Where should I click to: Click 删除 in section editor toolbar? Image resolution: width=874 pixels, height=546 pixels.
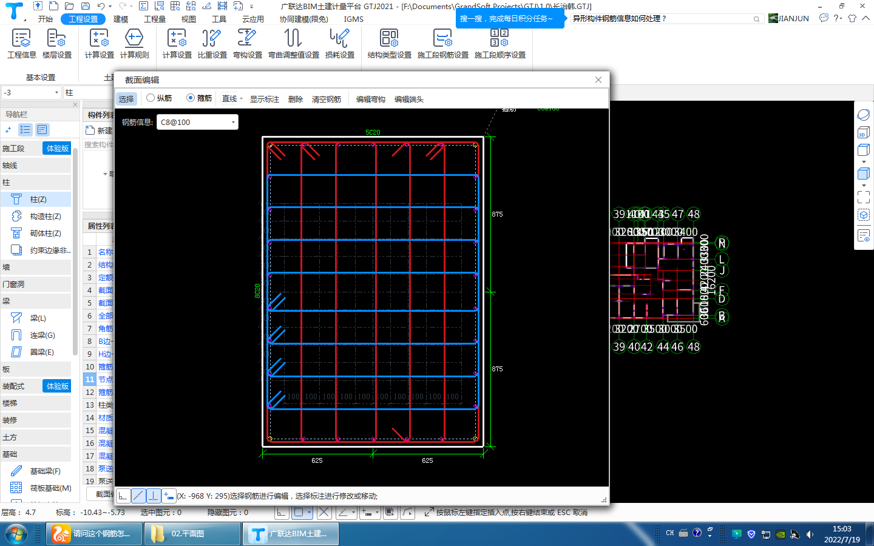tap(296, 99)
